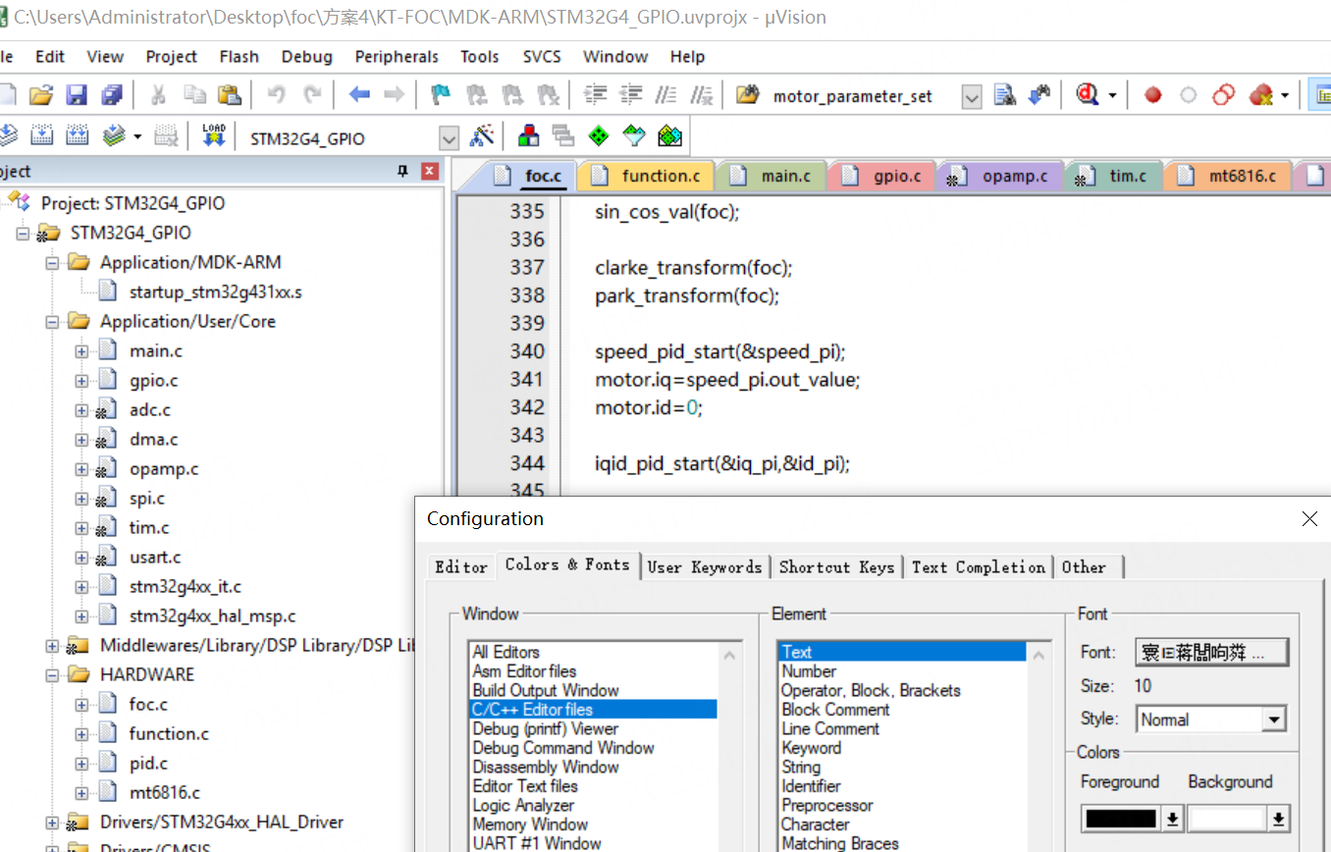This screenshot has height=852, width=1331.
Task: Open Options for Target with the magic wand icon
Action: coord(482,135)
